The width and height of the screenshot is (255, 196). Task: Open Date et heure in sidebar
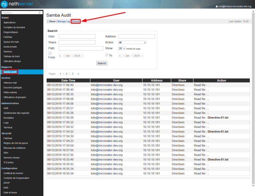[x=10, y=192]
